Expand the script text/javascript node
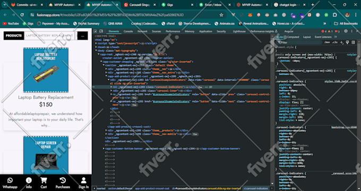This screenshot has width=361, height=191. point(96,43)
